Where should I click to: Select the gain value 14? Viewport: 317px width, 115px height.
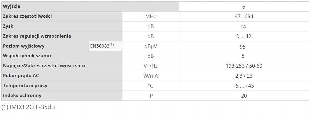[x=243, y=27]
